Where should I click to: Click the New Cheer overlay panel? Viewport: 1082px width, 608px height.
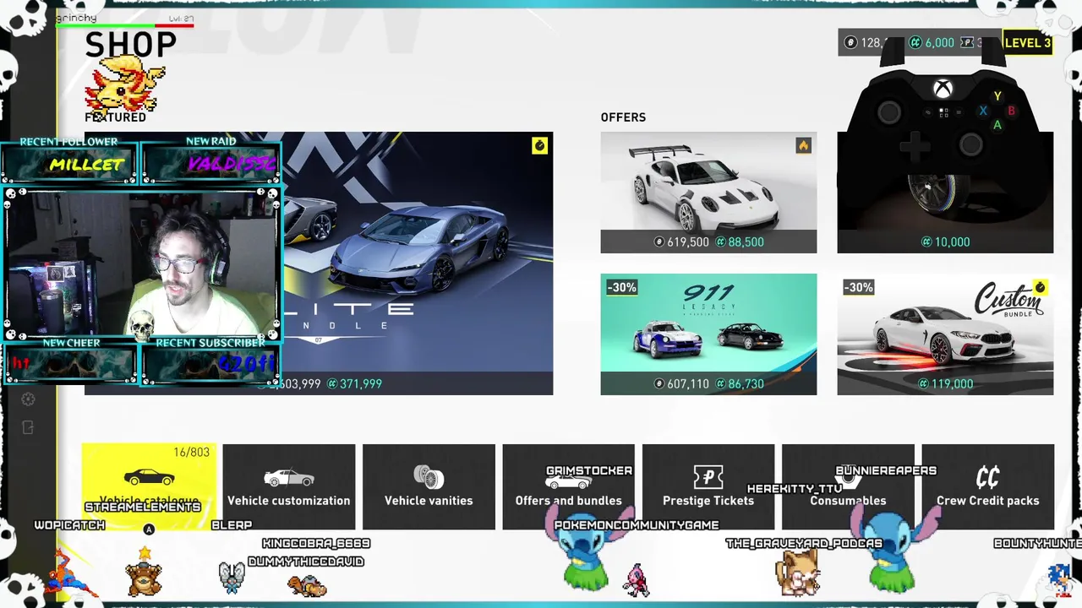[70, 361]
